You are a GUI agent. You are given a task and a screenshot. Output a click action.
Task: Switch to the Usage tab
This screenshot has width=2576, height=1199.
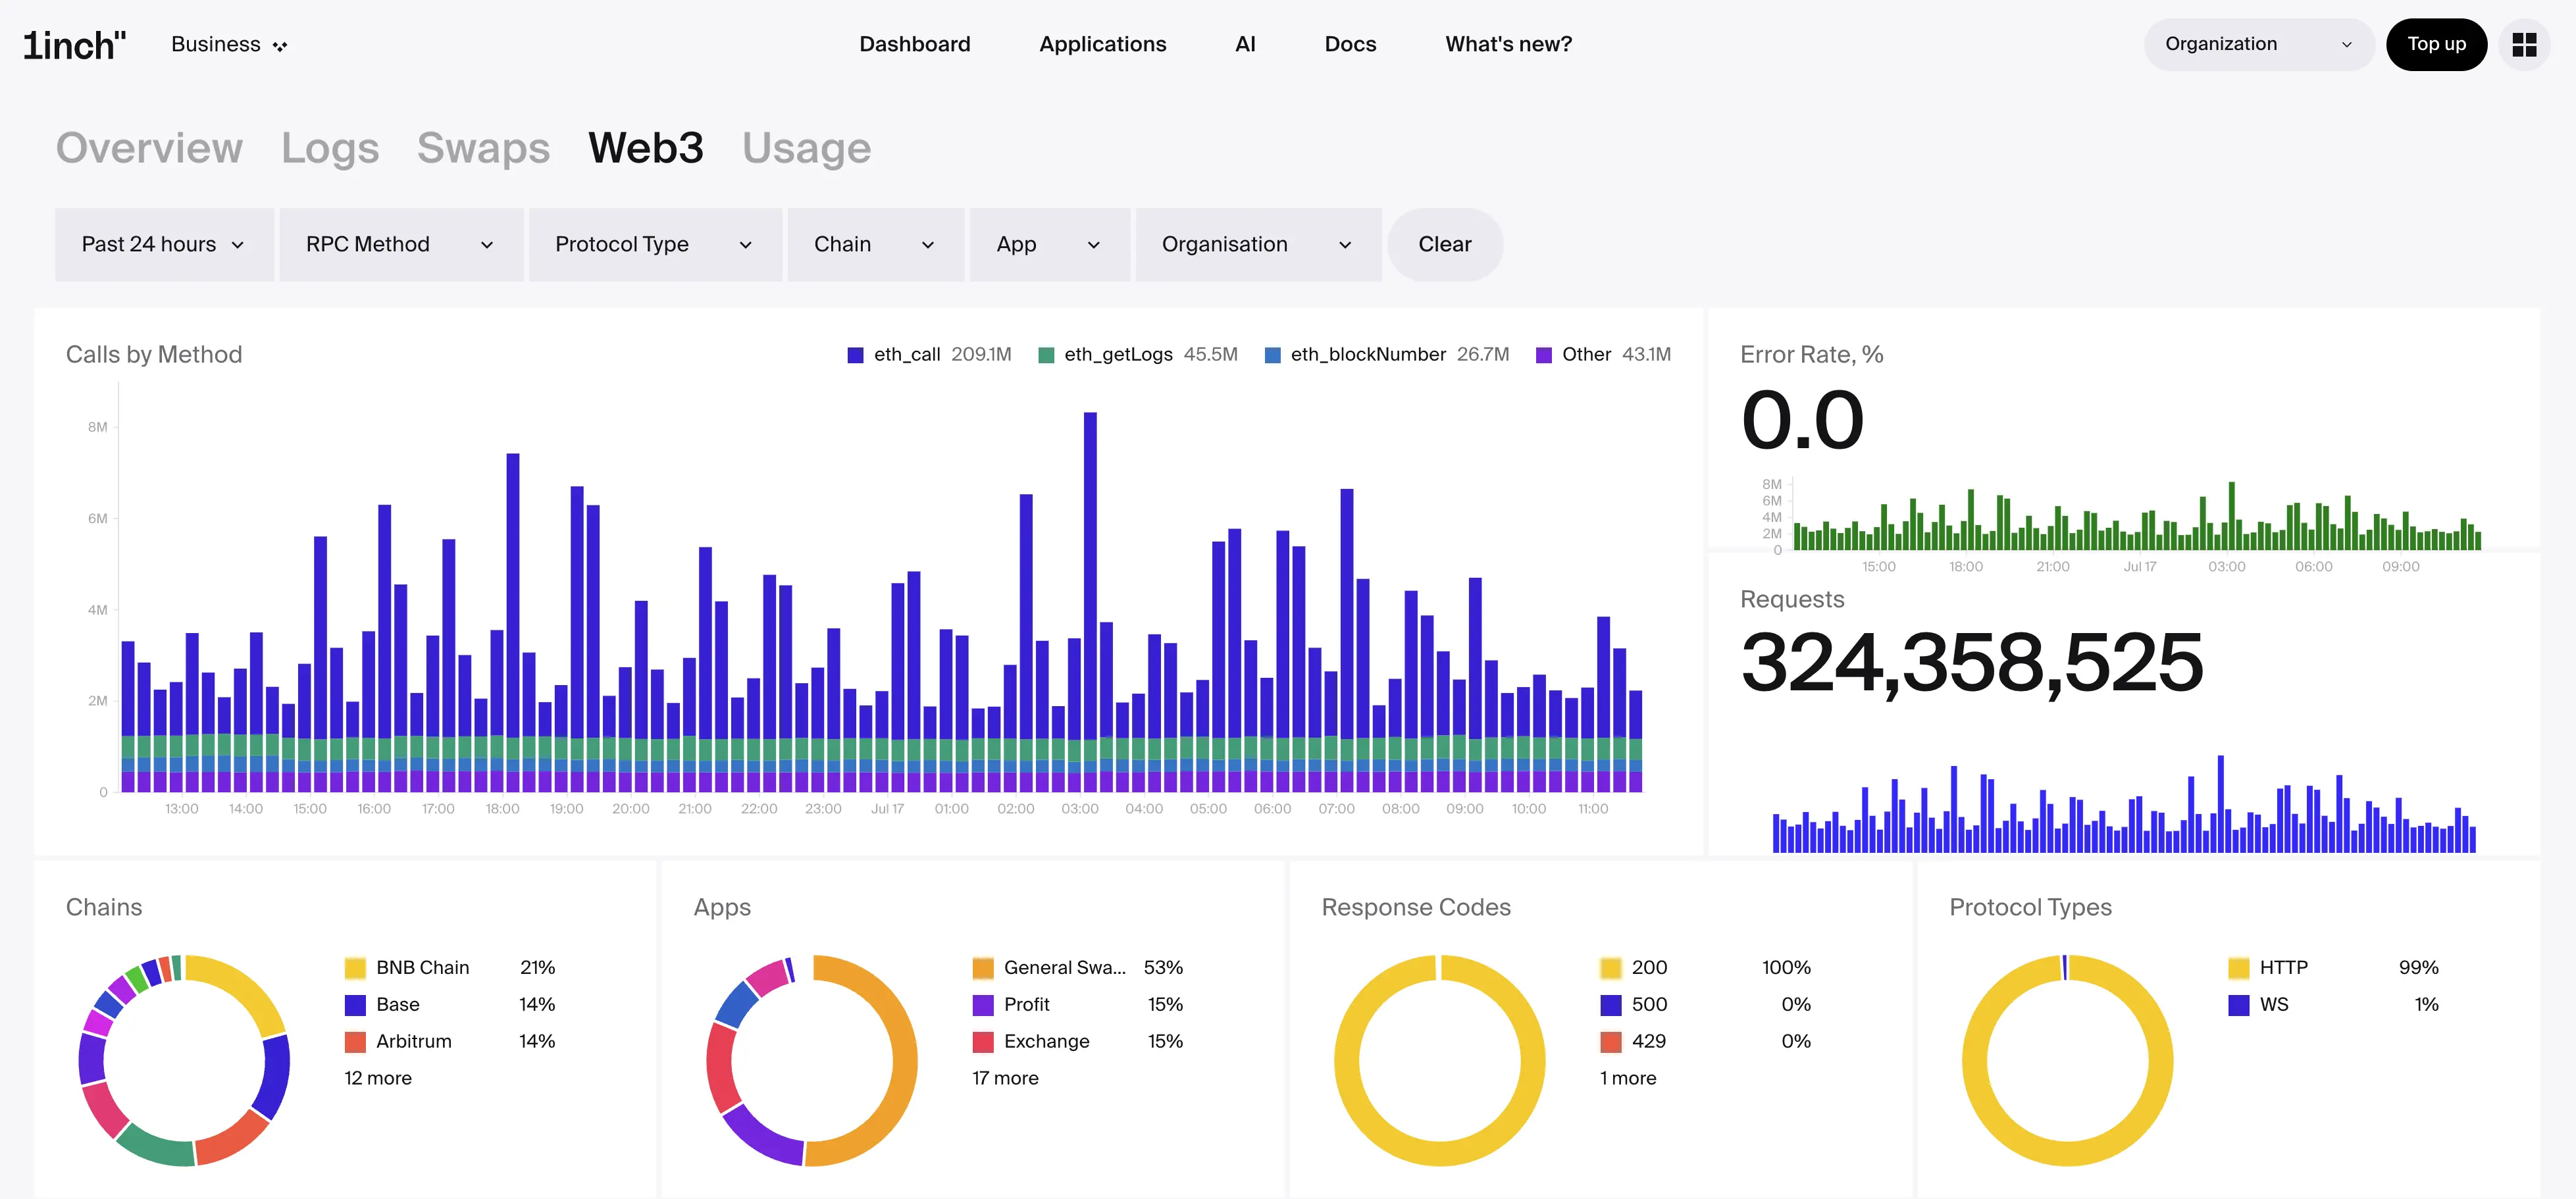click(806, 148)
